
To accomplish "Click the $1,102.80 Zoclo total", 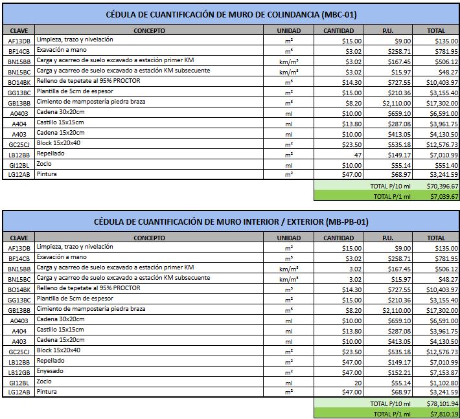I will pos(436,383).
